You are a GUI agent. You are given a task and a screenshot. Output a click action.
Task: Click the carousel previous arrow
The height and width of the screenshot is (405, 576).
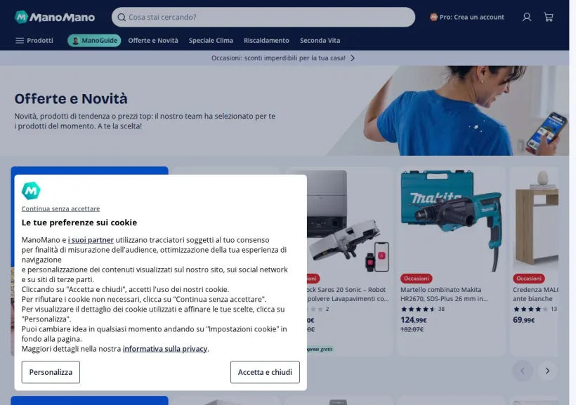[x=523, y=371]
